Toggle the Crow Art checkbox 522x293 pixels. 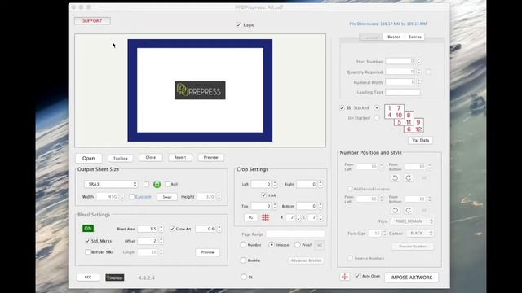pos(172,229)
